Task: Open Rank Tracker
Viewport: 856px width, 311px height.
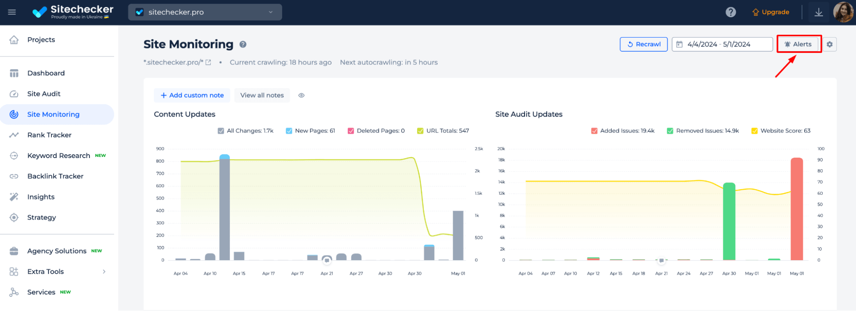Action: tap(49, 135)
